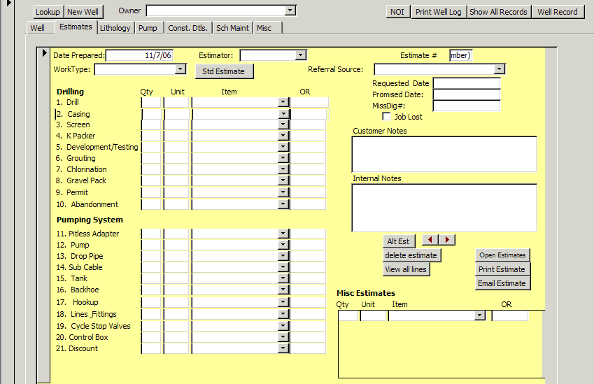Click the record selector arrow at form left
Screen dimensions: 594x384
tap(43, 53)
